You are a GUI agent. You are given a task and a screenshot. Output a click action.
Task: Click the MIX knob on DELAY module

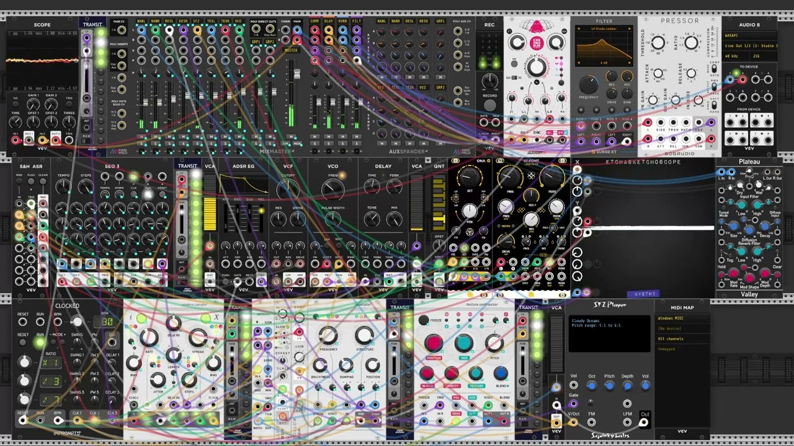(x=394, y=219)
